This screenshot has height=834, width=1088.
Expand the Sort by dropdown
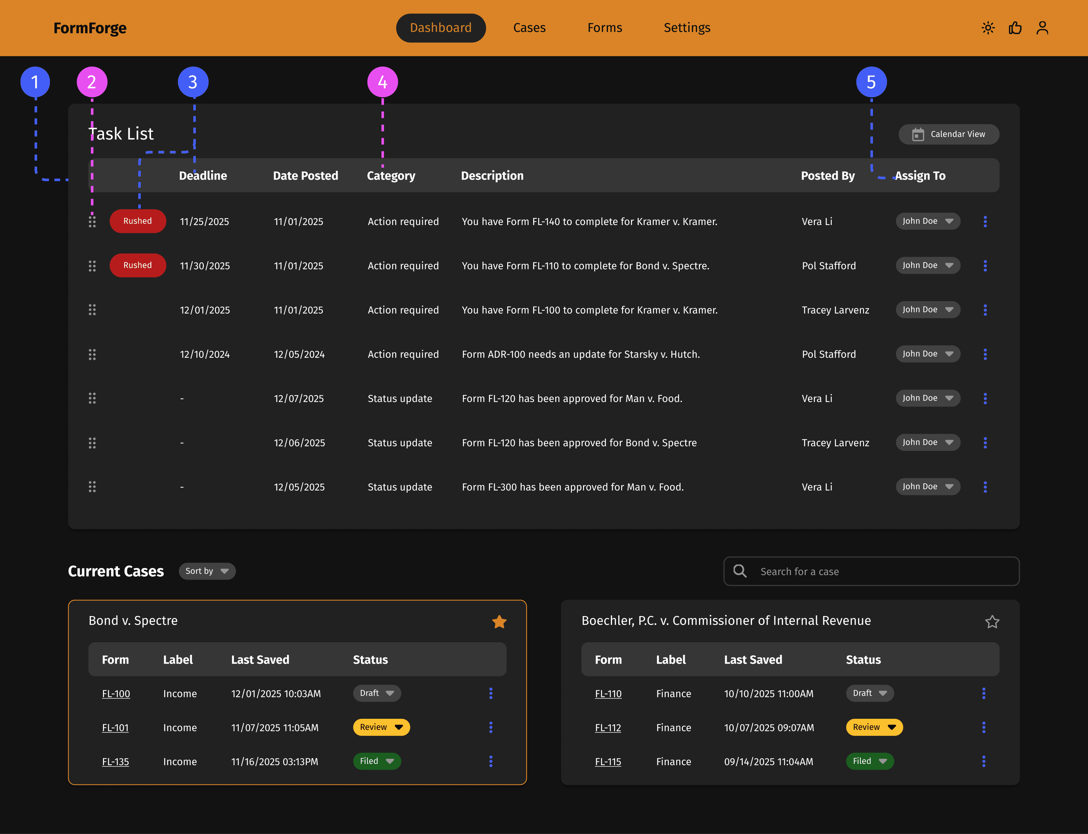point(207,571)
